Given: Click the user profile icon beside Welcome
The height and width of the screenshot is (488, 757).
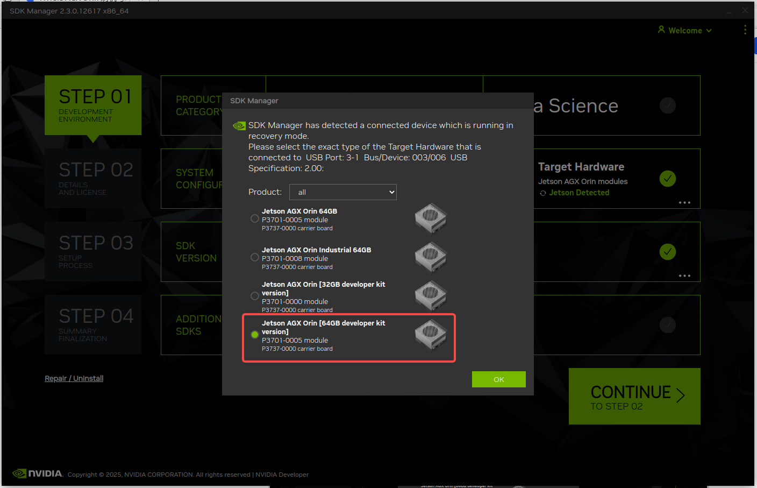Looking at the screenshot, I should (661, 30).
